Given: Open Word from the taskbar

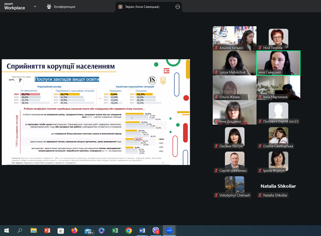Looking at the screenshot, I should pos(142,230).
